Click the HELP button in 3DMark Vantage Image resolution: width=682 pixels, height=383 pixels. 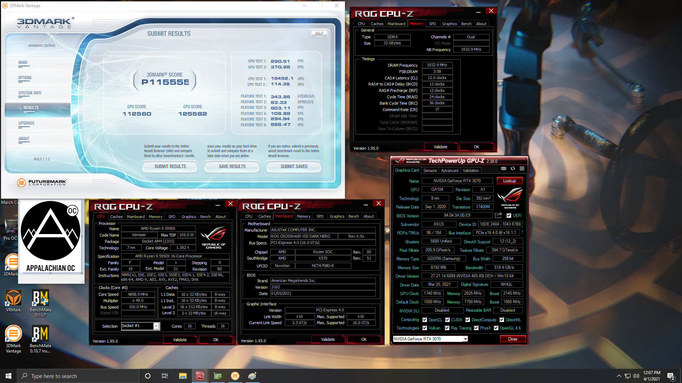pyautogui.click(x=319, y=33)
